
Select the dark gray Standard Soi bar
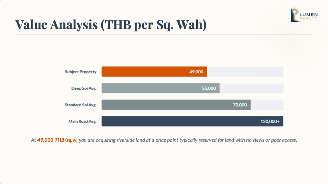coord(164,105)
